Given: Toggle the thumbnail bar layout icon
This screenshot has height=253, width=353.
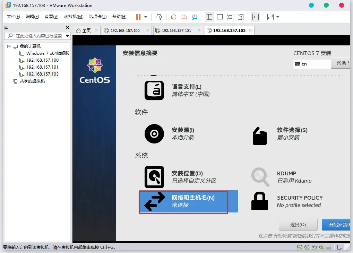Looking at the screenshot, I should tap(220, 17).
